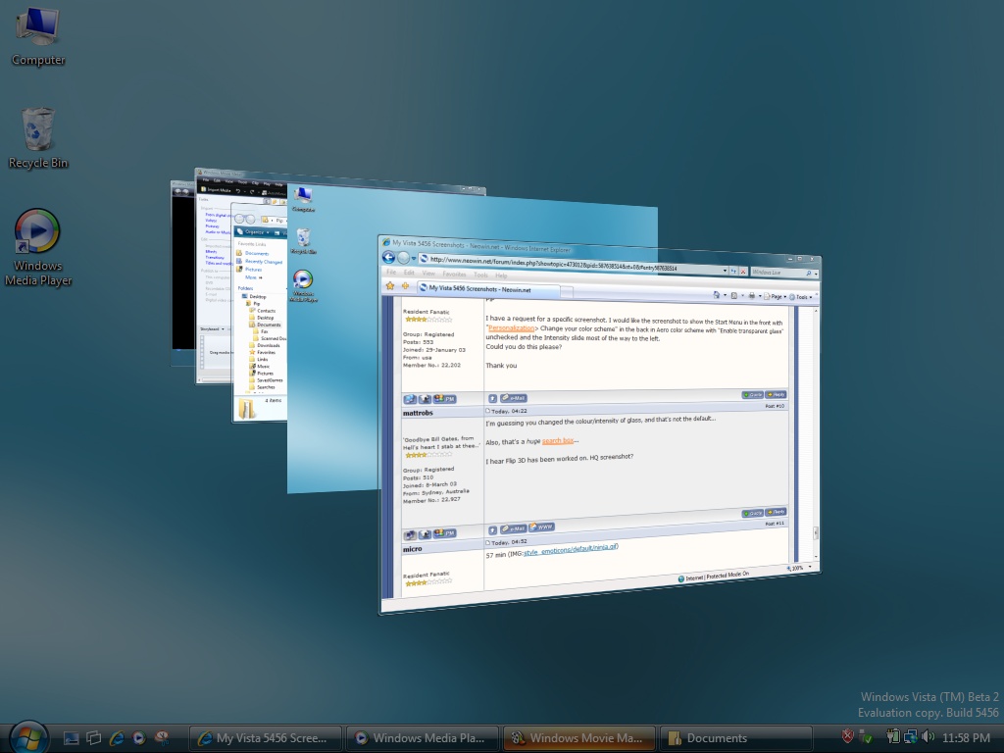Switch to Documents taskbar button
Image resolution: width=1004 pixels, height=753 pixels.
735,738
